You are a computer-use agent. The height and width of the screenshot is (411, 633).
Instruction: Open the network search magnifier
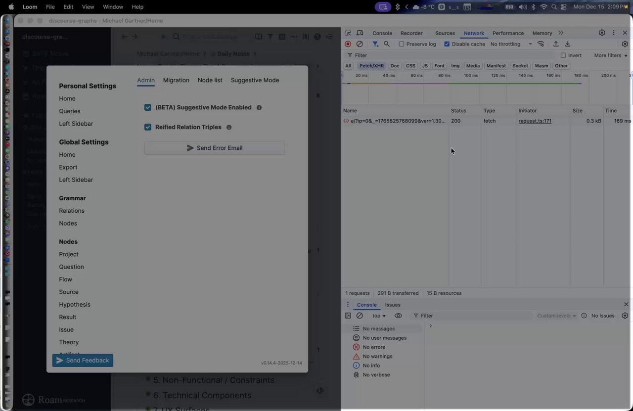pyautogui.click(x=387, y=44)
